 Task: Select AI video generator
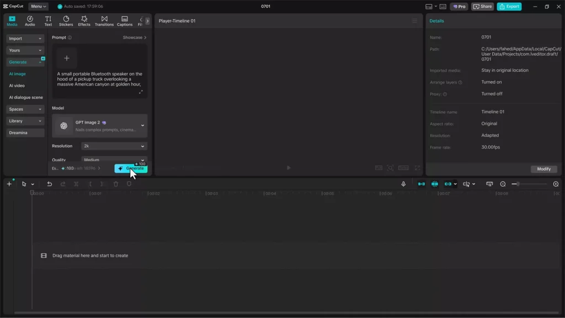coord(17,86)
